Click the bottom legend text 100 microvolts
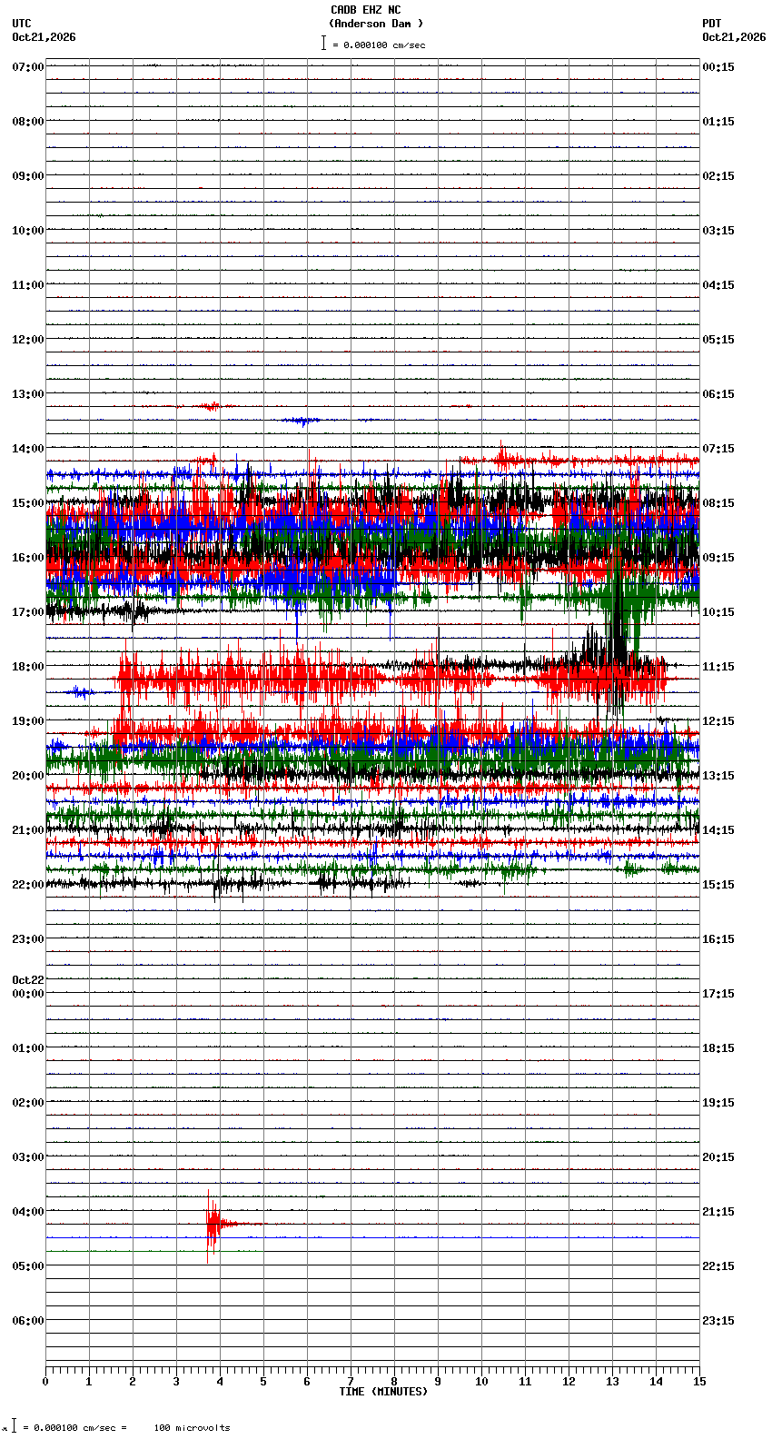Viewport: 772px width, 1439px height. [x=192, y=1428]
